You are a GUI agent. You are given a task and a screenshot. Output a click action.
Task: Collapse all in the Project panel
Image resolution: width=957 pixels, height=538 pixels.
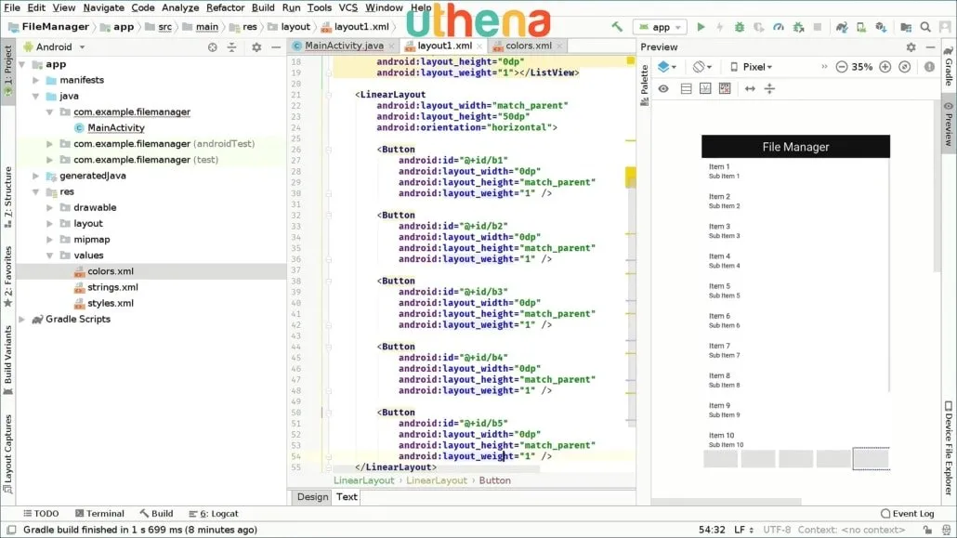[231, 47]
